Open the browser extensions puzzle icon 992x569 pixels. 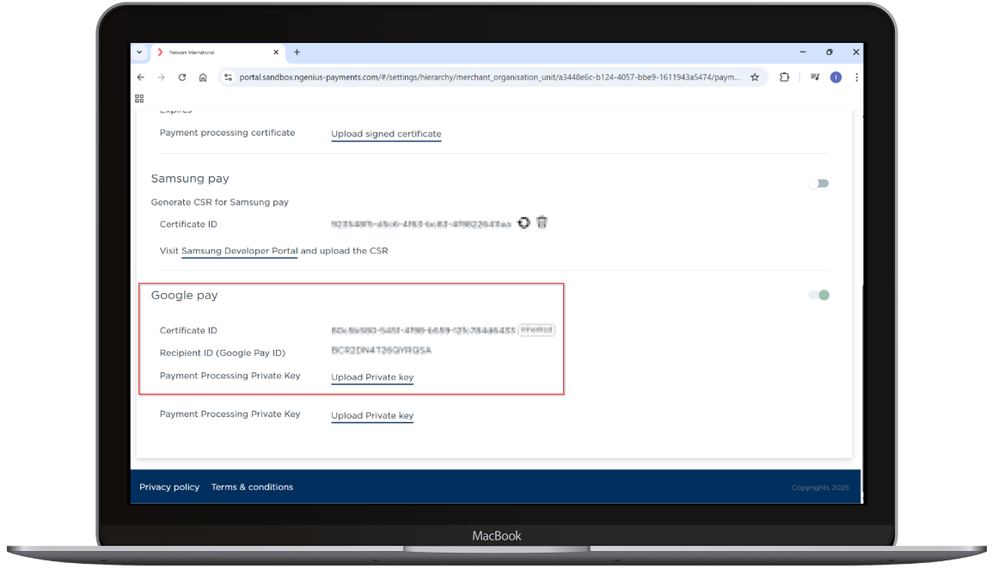point(785,77)
